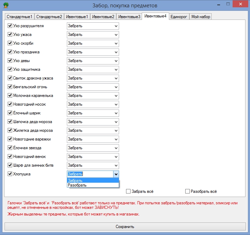Viewport: 250px width, 235px height.
Task: Toggle the Бенгальский огонь checkbox
Action: (10, 87)
